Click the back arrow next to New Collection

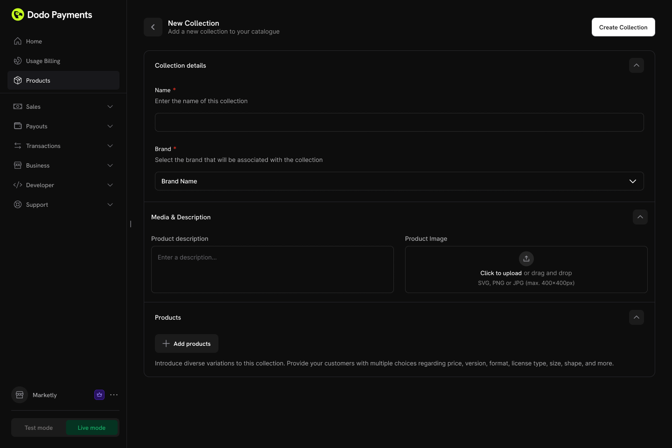pos(153,27)
